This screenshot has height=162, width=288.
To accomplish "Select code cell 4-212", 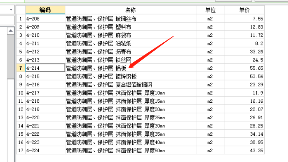I will [x=45, y=52].
